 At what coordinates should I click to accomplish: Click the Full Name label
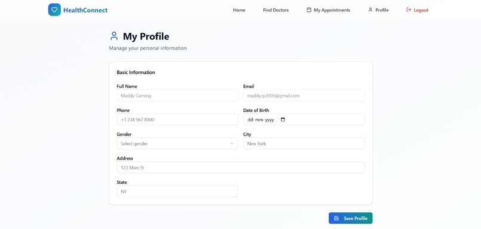127,86
